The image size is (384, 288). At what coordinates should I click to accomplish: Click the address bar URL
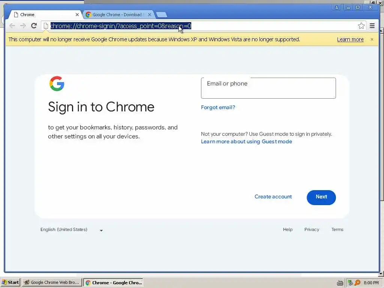[x=121, y=26]
